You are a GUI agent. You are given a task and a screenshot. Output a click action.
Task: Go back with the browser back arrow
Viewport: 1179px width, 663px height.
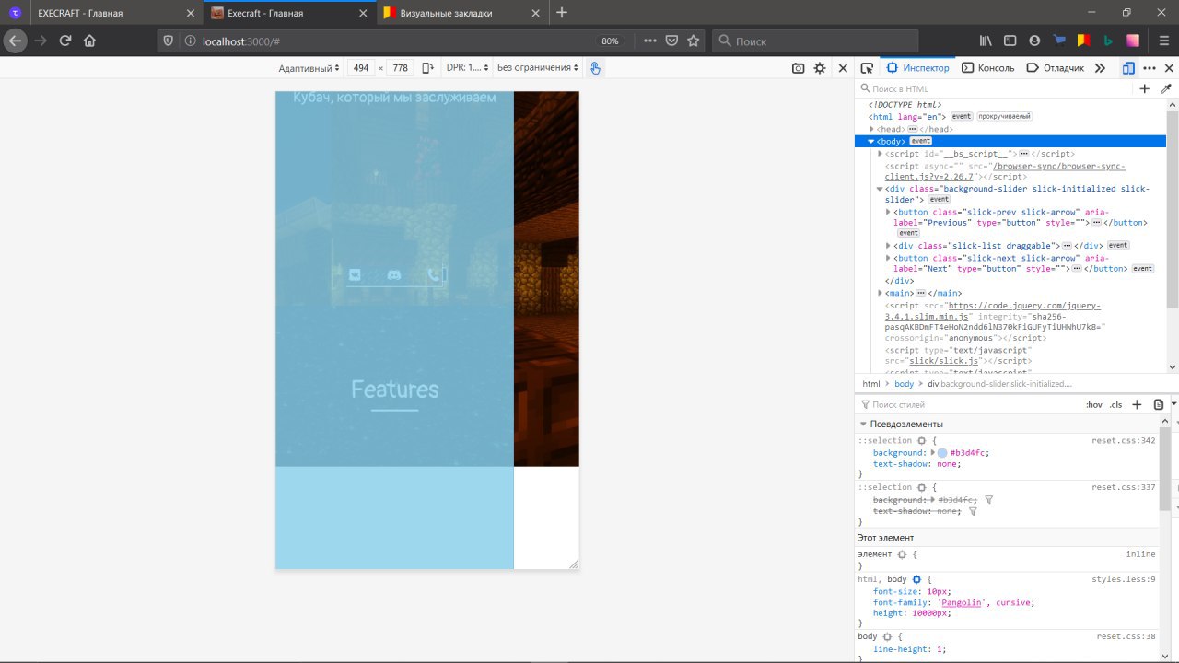16,41
